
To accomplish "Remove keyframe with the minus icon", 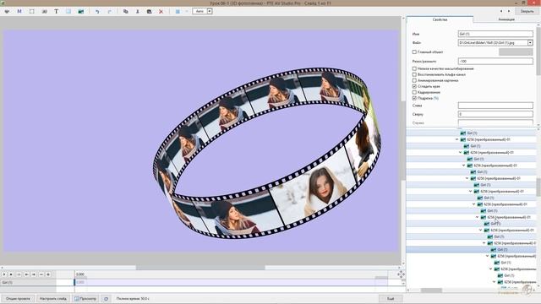I will [41, 274].
